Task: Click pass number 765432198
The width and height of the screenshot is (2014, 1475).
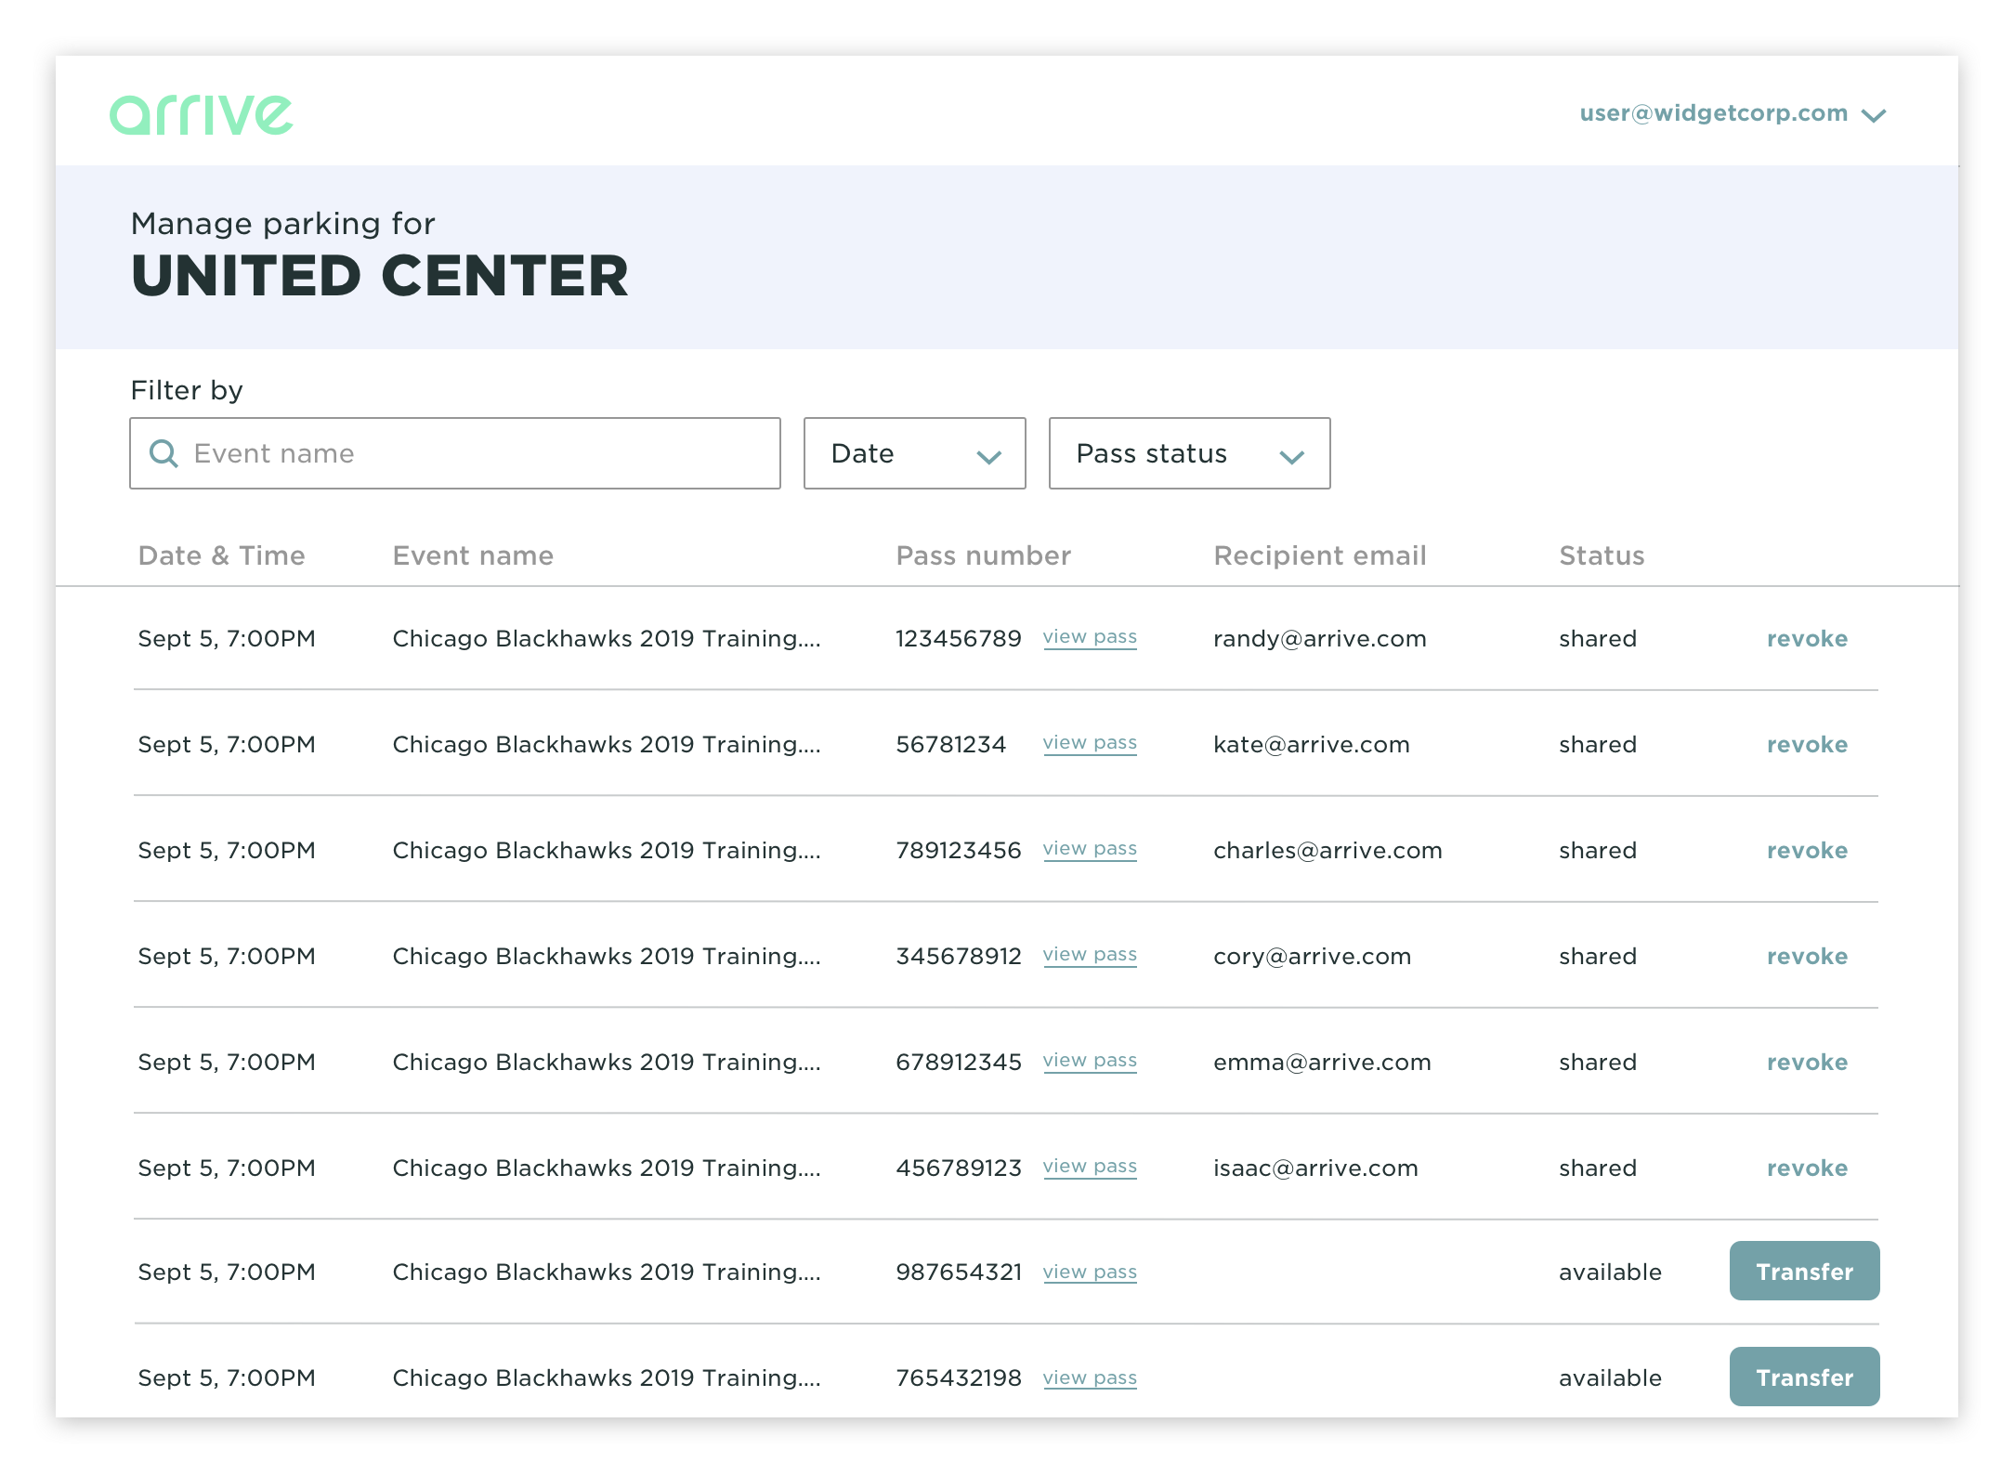Action: tap(958, 1378)
